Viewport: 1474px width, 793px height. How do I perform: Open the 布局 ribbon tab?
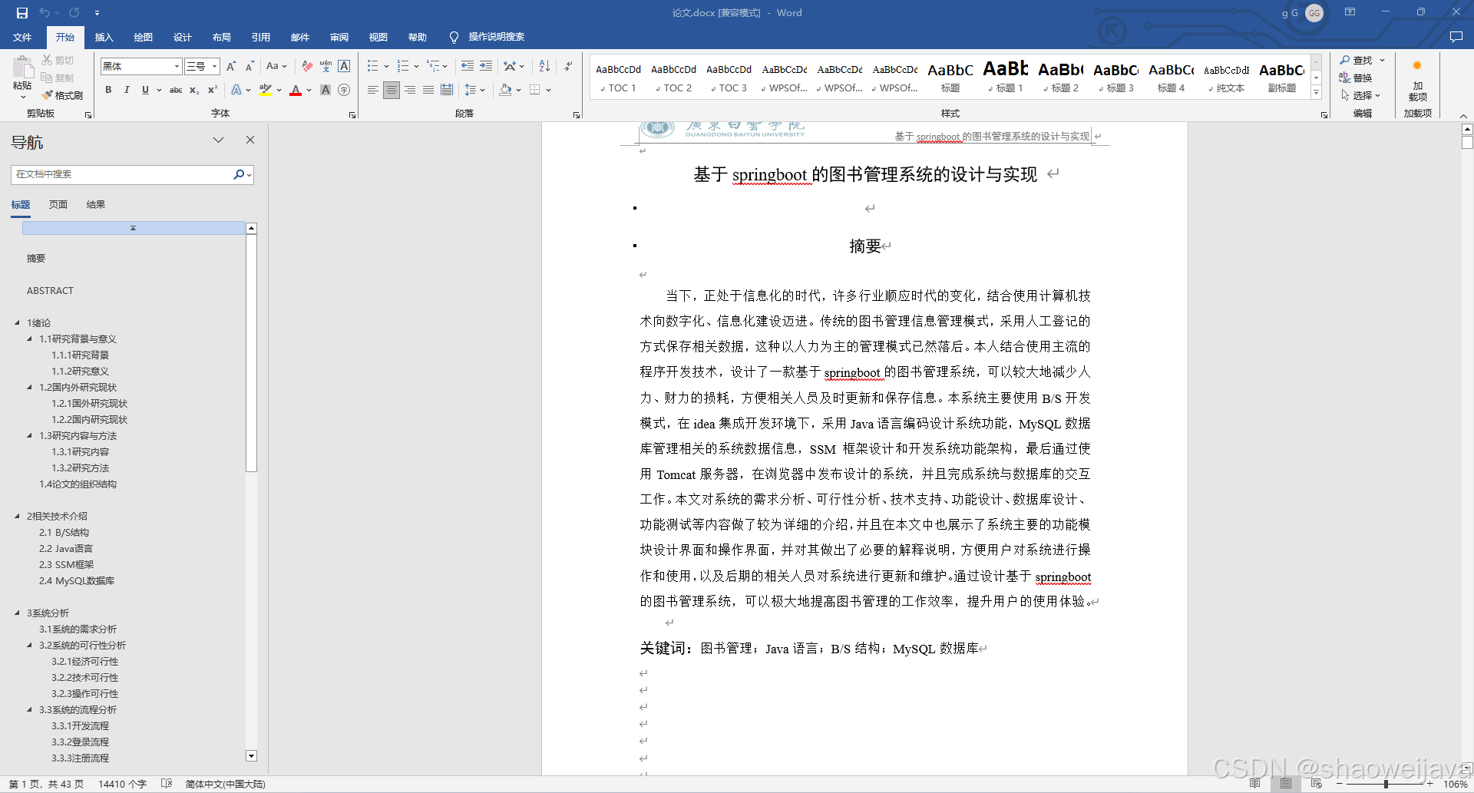(x=221, y=37)
